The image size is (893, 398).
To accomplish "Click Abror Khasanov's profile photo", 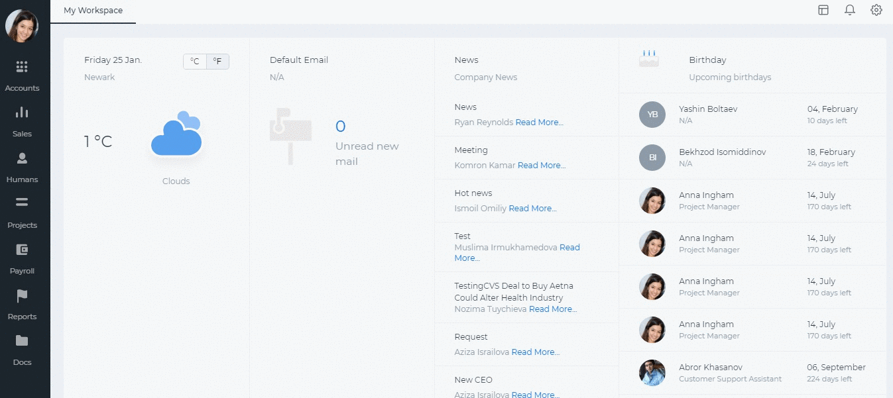I will click(x=652, y=373).
